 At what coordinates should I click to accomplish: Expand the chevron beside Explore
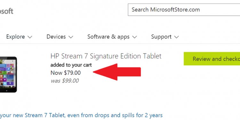tap(30, 37)
